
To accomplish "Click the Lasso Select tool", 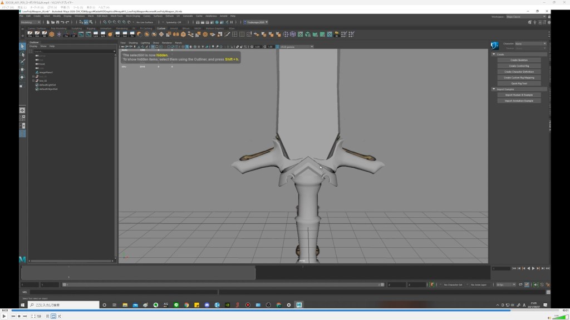I will [22, 54].
